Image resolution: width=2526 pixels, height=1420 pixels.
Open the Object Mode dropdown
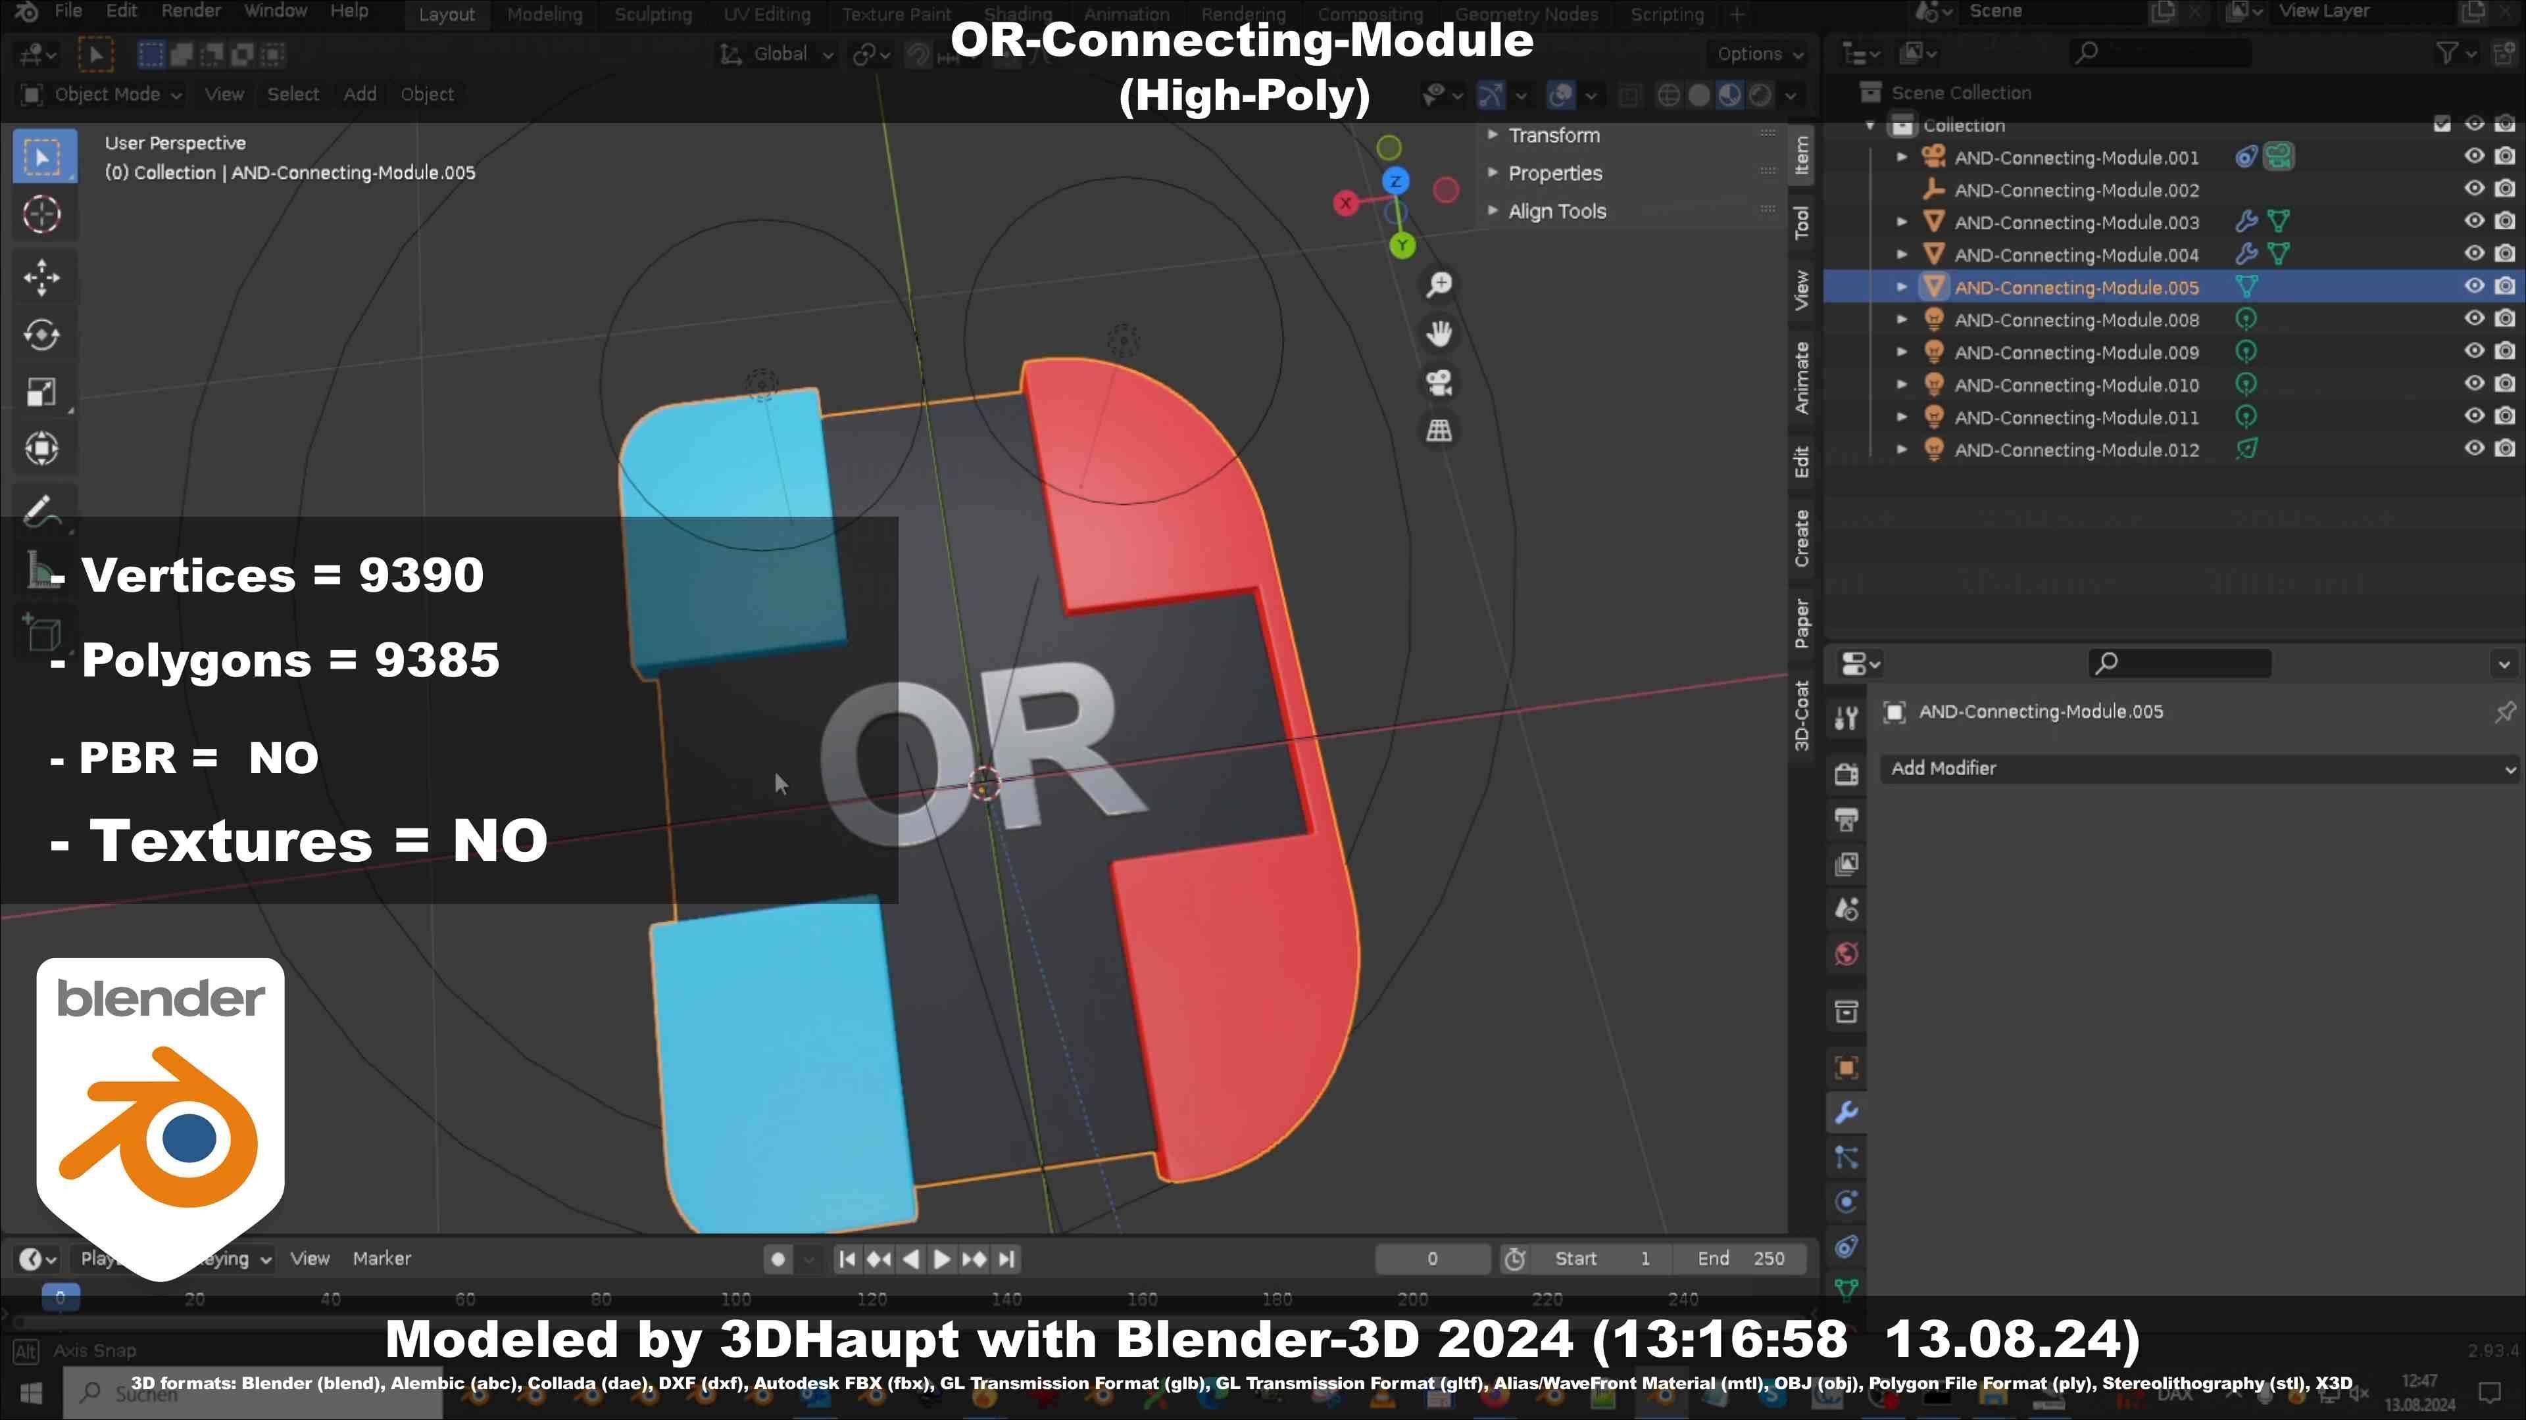pos(102,94)
